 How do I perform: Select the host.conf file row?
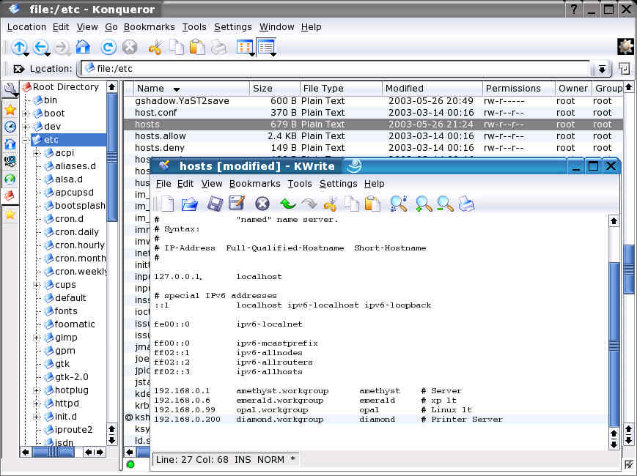[x=373, y=113]
